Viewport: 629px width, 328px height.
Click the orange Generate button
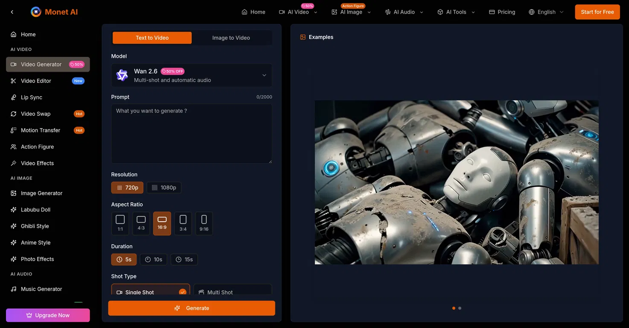[191, 308]
